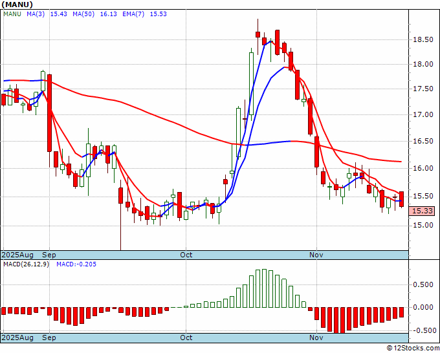
Task: Click the MA(50) value 16.13
Action: (108, 14)
